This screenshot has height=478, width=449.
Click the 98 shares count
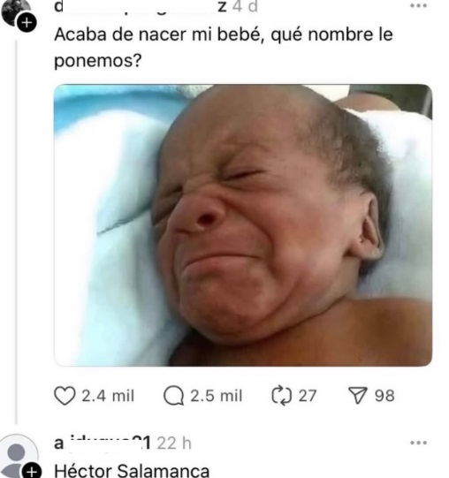pos(384,396)
